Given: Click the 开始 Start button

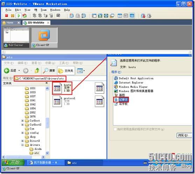Looking at the screenshot, I should tap(13, 162).
